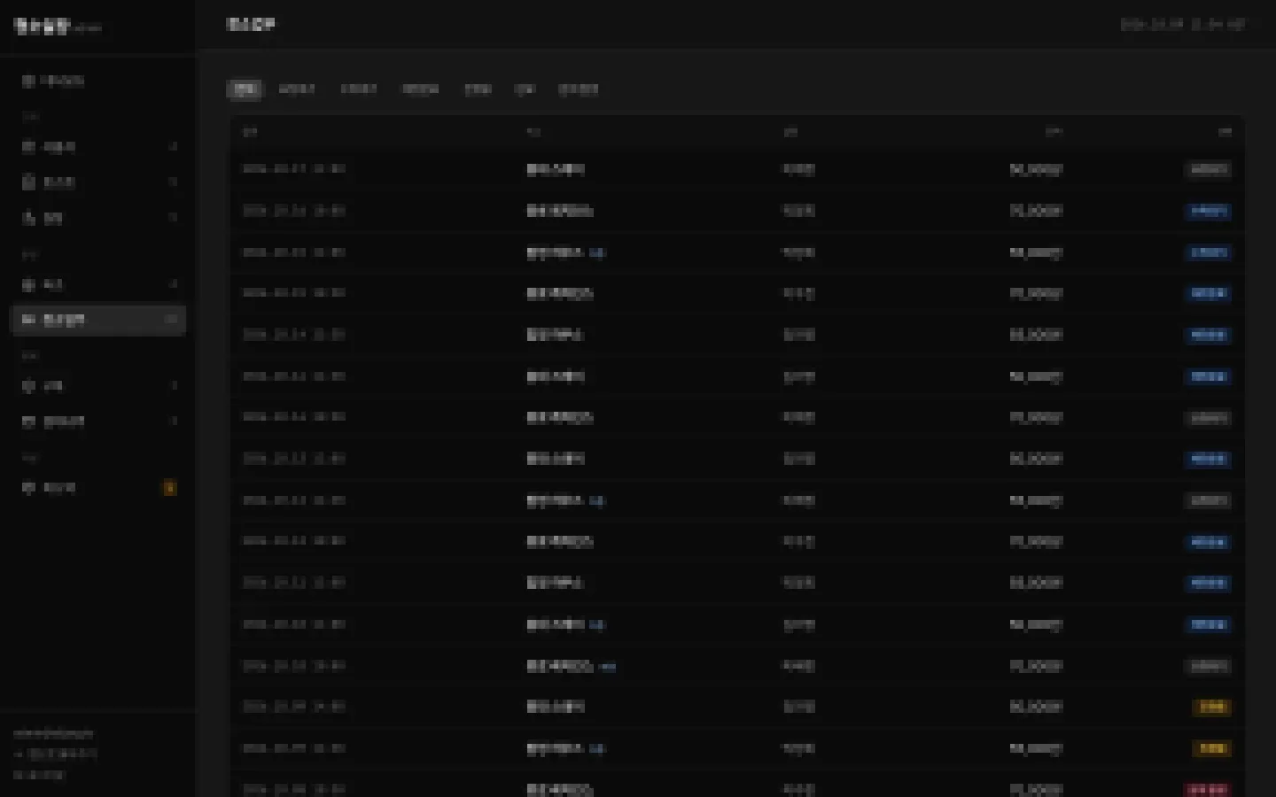This screenshot has width=1276, height=797.
Task: Click the small blue tag beside the third row's name
Action: (x=596, y=253)
